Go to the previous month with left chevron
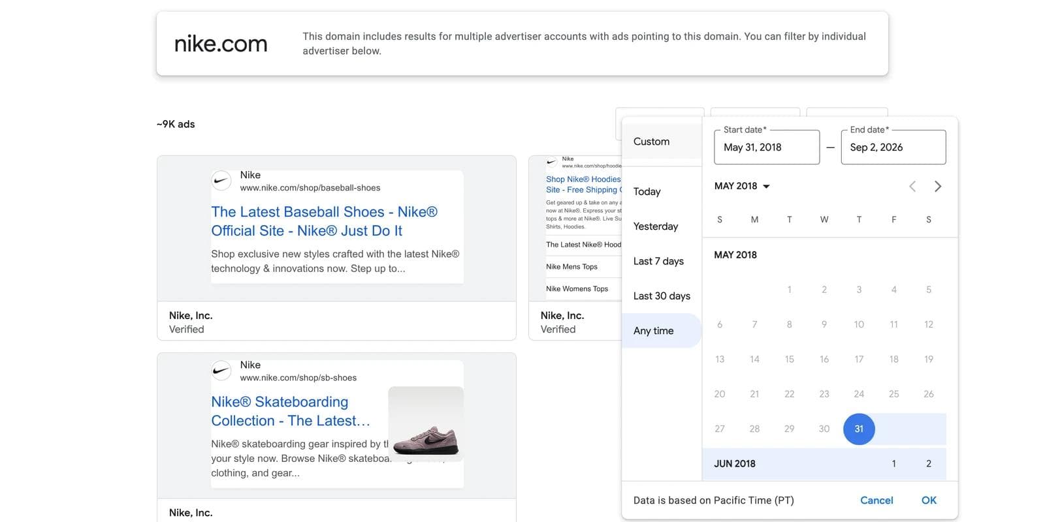The width and height of the screenshot is (1045, 522). 912,187
